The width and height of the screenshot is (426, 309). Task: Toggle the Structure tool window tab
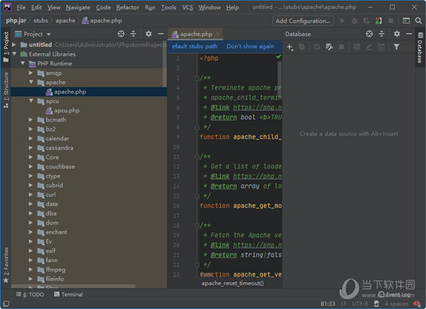coord(6,90)
